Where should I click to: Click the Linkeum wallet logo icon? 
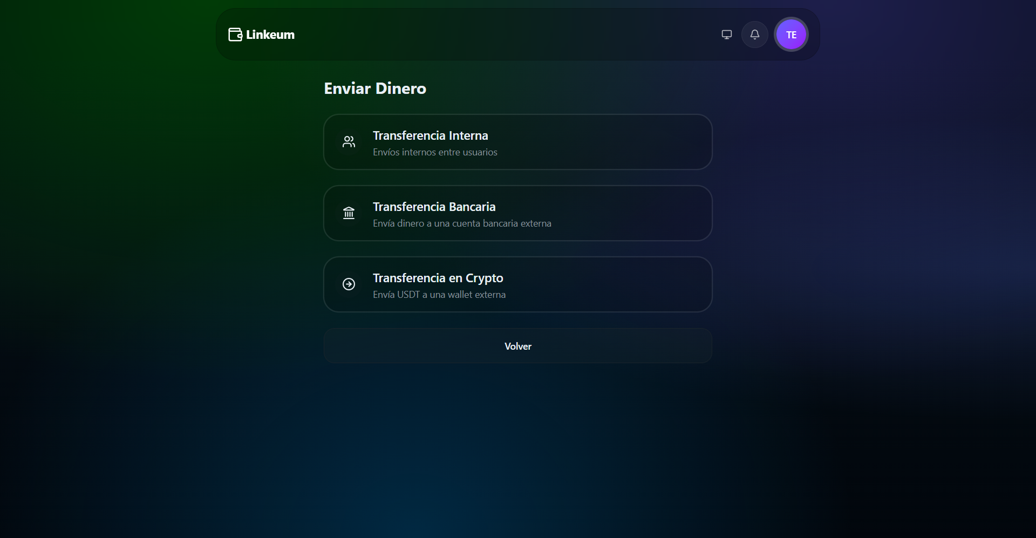click(235, 35)
